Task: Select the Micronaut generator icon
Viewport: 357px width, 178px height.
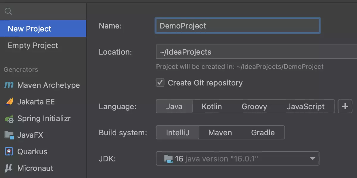Action: 8,168
